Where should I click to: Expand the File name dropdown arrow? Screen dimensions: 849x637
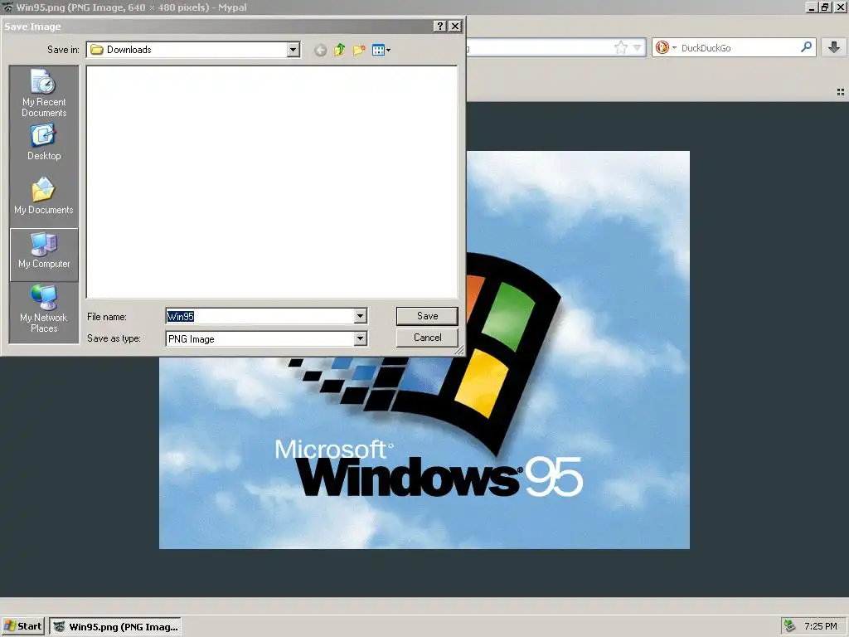click(360, 316)
